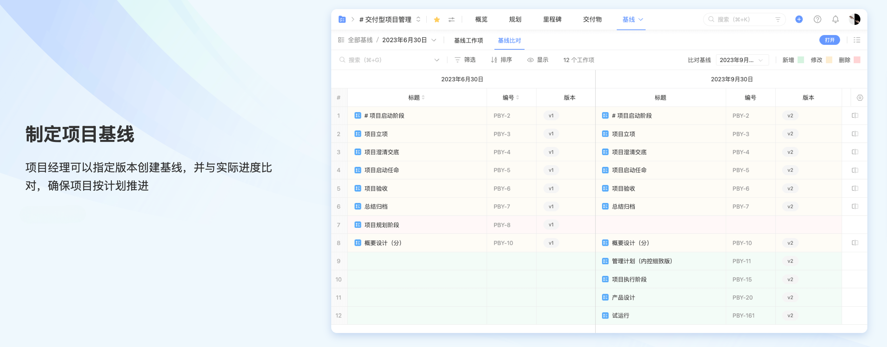887x347 pixels.
Task: Click the 全部基线 breadcrumb link
Action: tap(360, 40)
